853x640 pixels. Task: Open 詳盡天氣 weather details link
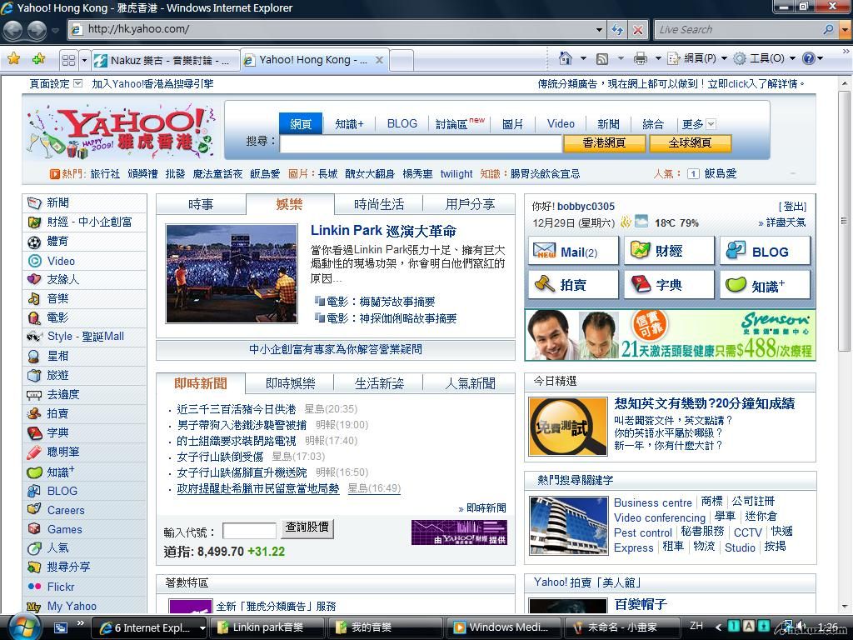pos(781,222)
